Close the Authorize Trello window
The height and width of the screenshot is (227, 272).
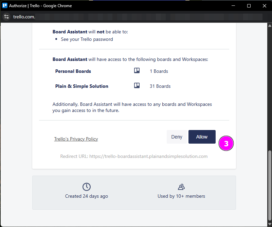pyautogui.click(x=265, y=6)
